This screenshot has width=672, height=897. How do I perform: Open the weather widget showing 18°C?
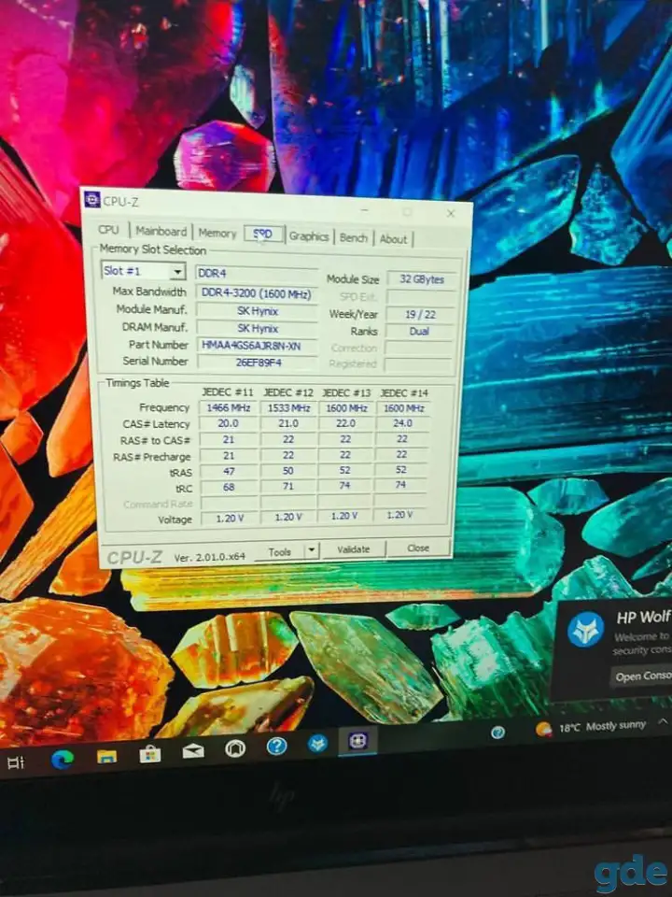(591, 727)
